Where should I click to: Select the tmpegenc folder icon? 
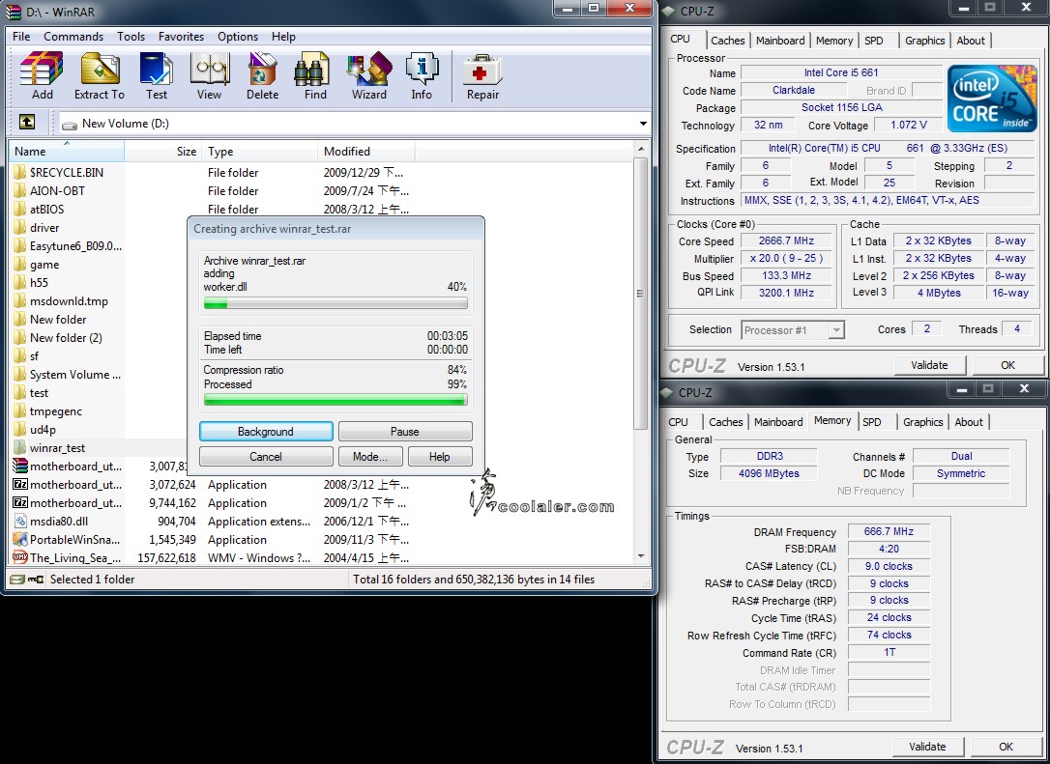(20, 410)
